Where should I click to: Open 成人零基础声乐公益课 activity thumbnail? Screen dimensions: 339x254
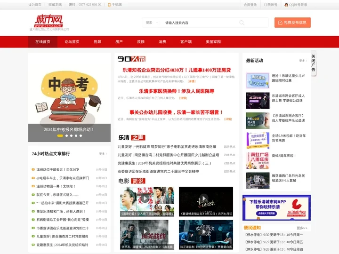click(258, 121)
